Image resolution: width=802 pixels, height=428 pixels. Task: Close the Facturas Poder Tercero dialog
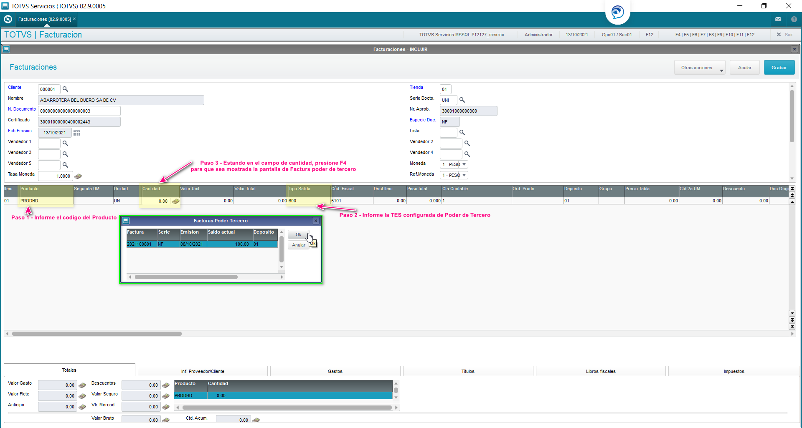click(316, 221)
